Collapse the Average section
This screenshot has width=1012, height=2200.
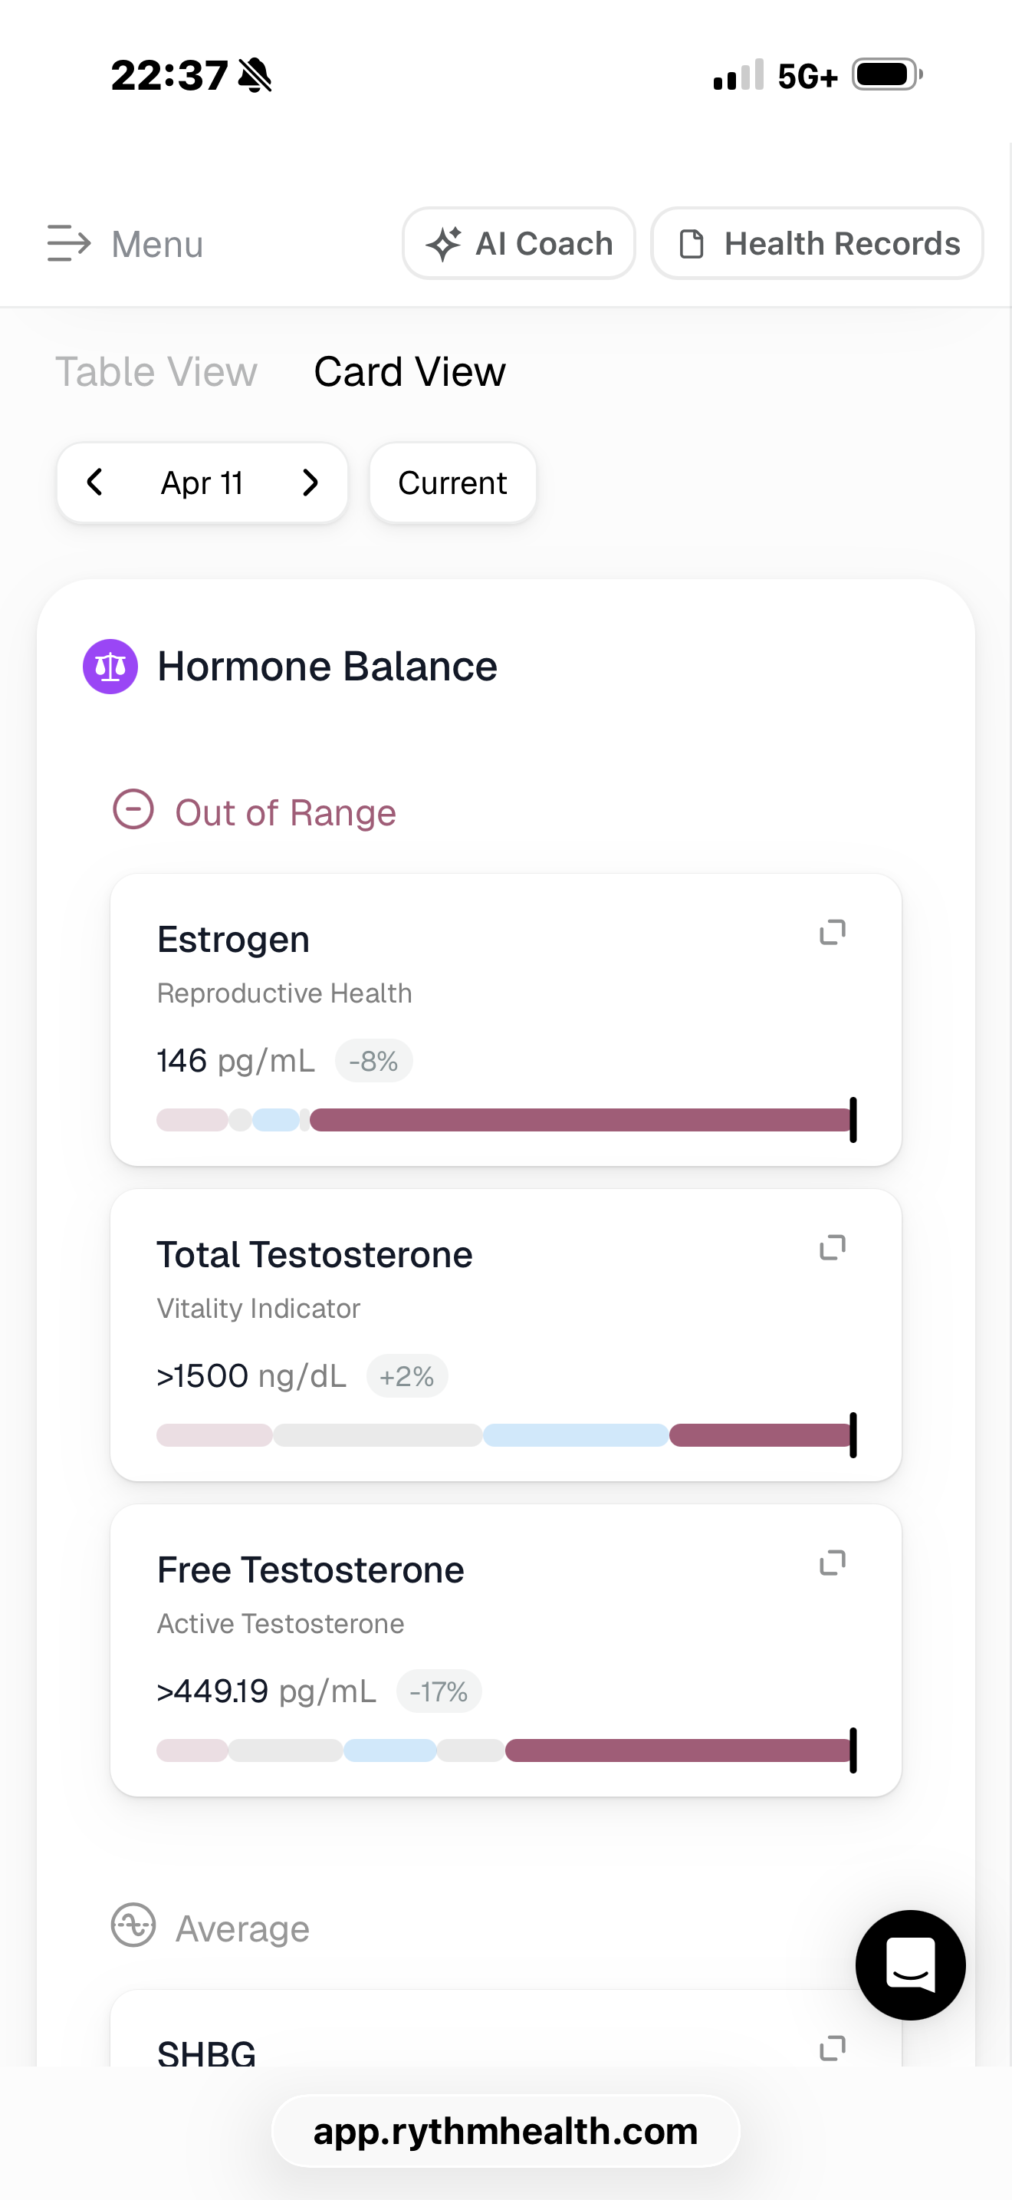tap(133, 1925)
